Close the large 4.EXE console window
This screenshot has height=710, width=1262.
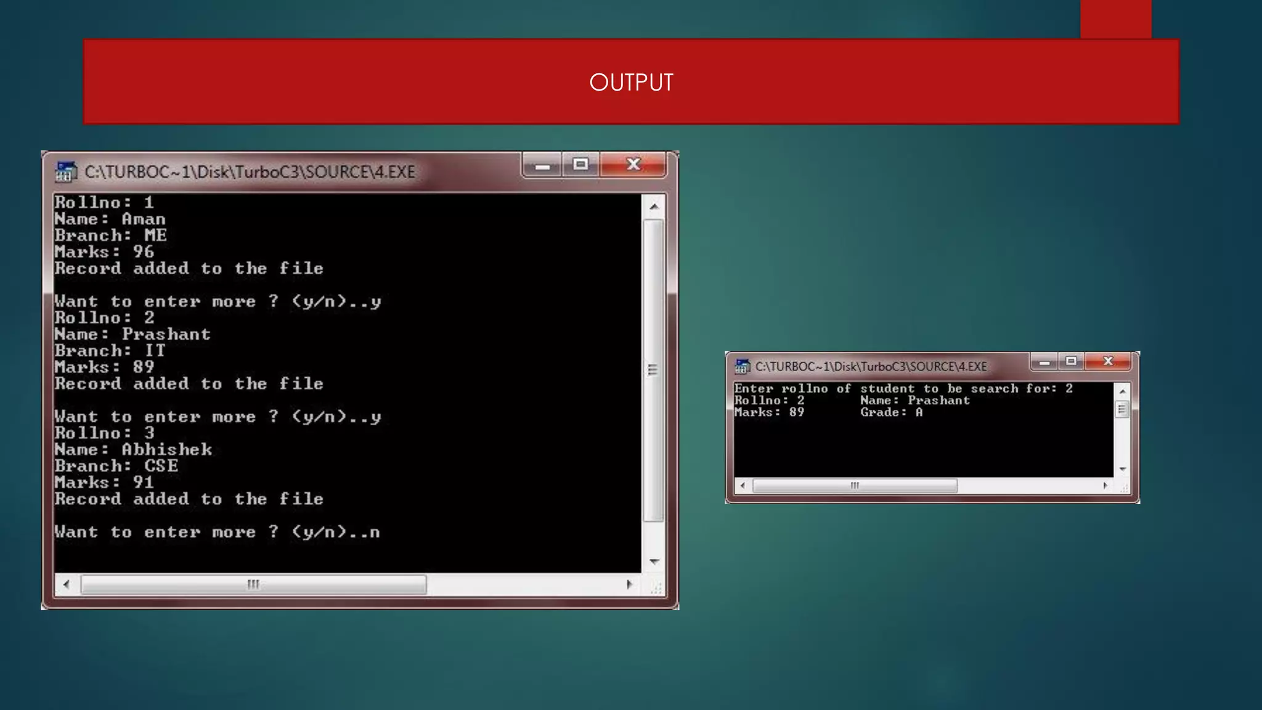(633, 165)
